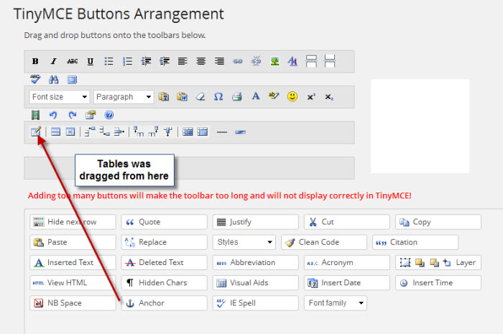503x334 pixels.
Task: Toggle the Underline button
Action: (91, 61)
